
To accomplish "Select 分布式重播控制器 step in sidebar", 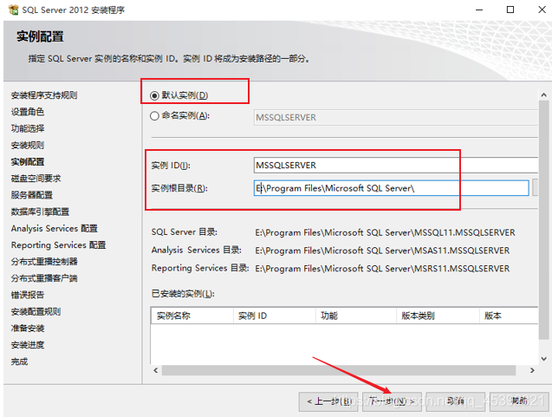I will point(44,261).
